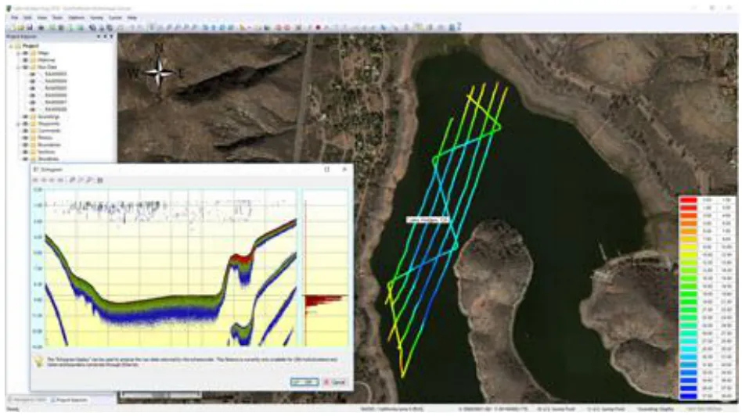This screenshot has height=416, width=742.
Task: Toggle visibility eye of Waypoints folder
Action: [x=26, y=124]
